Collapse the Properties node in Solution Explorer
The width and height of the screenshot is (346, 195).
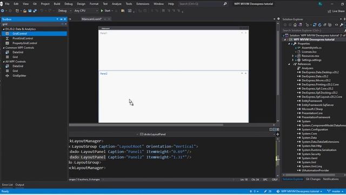coord(289,43)
